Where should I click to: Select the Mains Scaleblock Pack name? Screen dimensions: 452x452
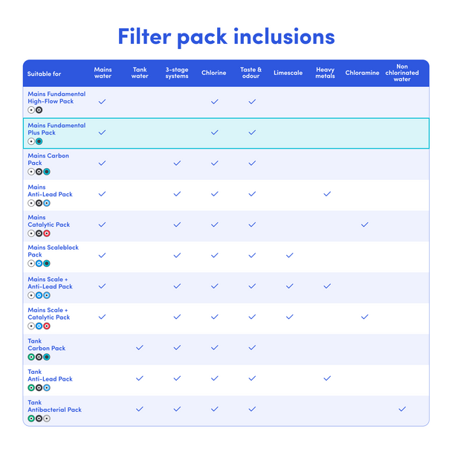[53, 251]
